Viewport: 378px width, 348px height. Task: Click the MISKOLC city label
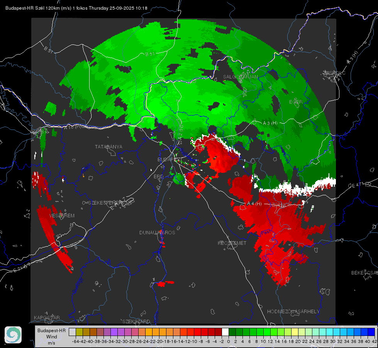[x=335, y=73]
